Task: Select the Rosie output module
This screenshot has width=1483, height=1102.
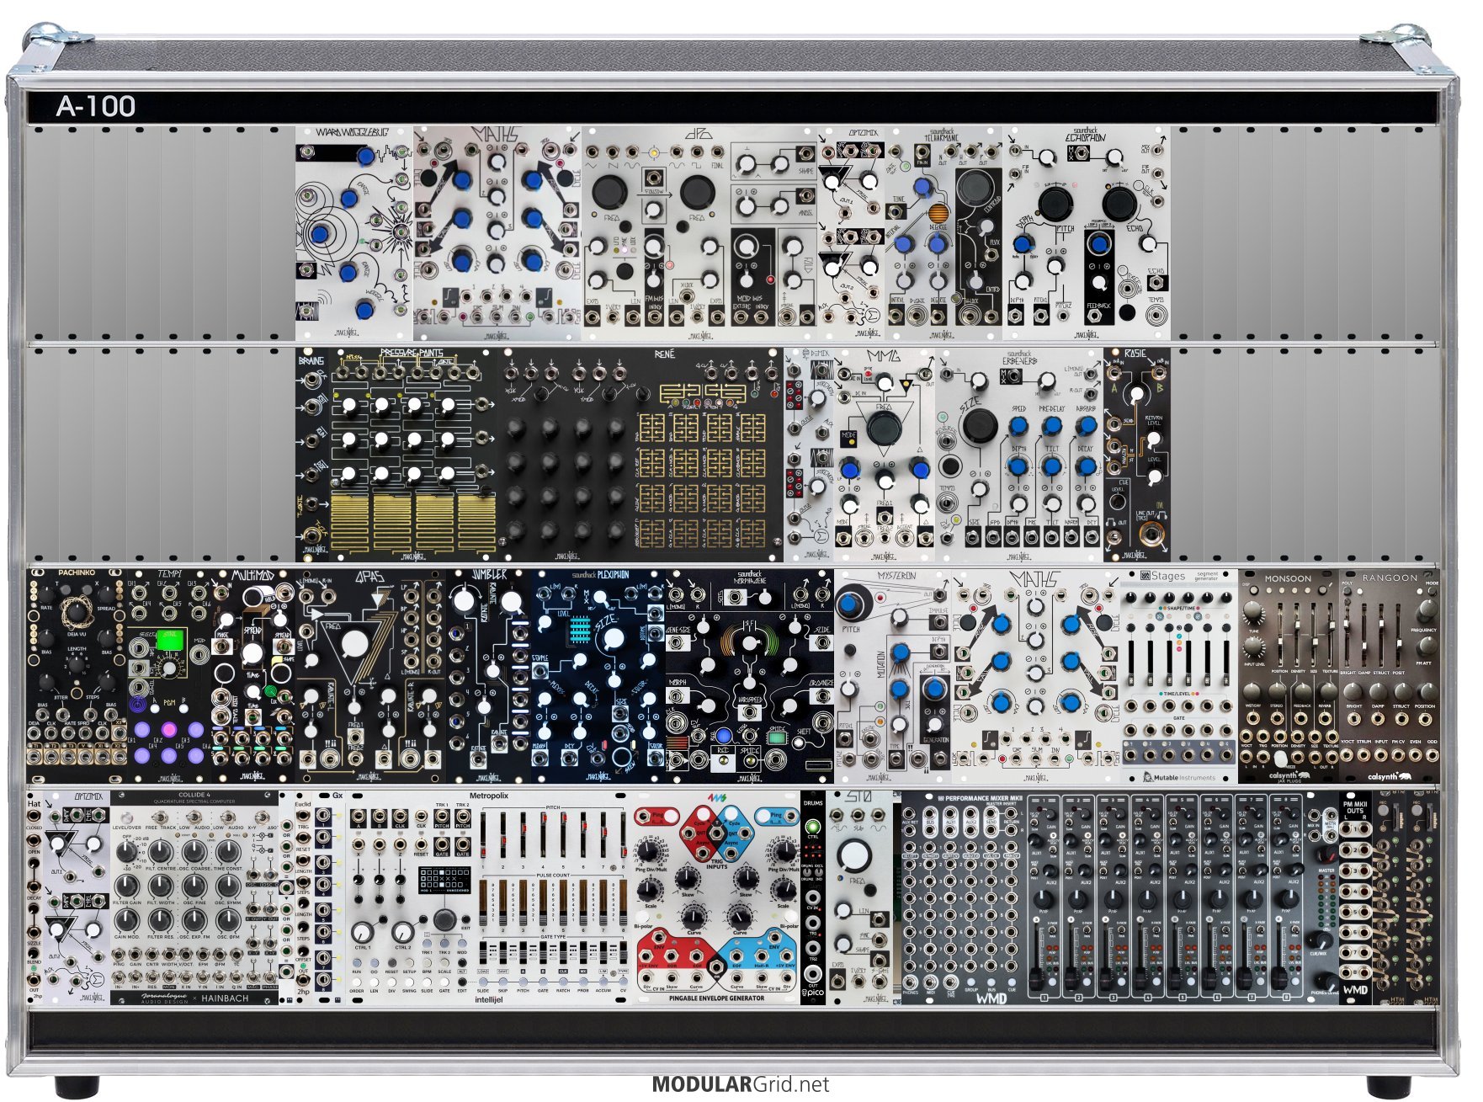Action: pos(1137,455)
